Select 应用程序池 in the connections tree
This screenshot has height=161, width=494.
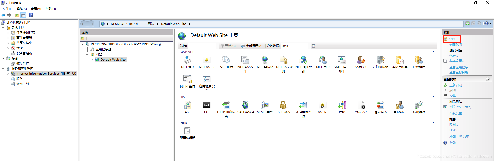coord(103,49)
